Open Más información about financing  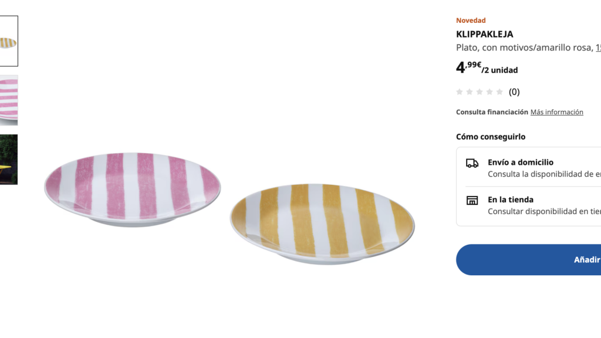click(556, 111)
